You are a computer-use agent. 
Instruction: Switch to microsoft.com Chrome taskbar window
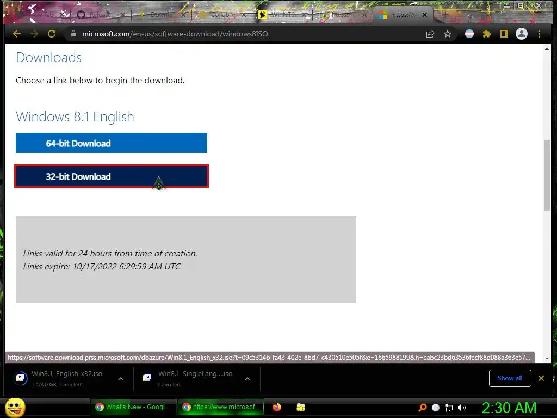tap(221, 407)
